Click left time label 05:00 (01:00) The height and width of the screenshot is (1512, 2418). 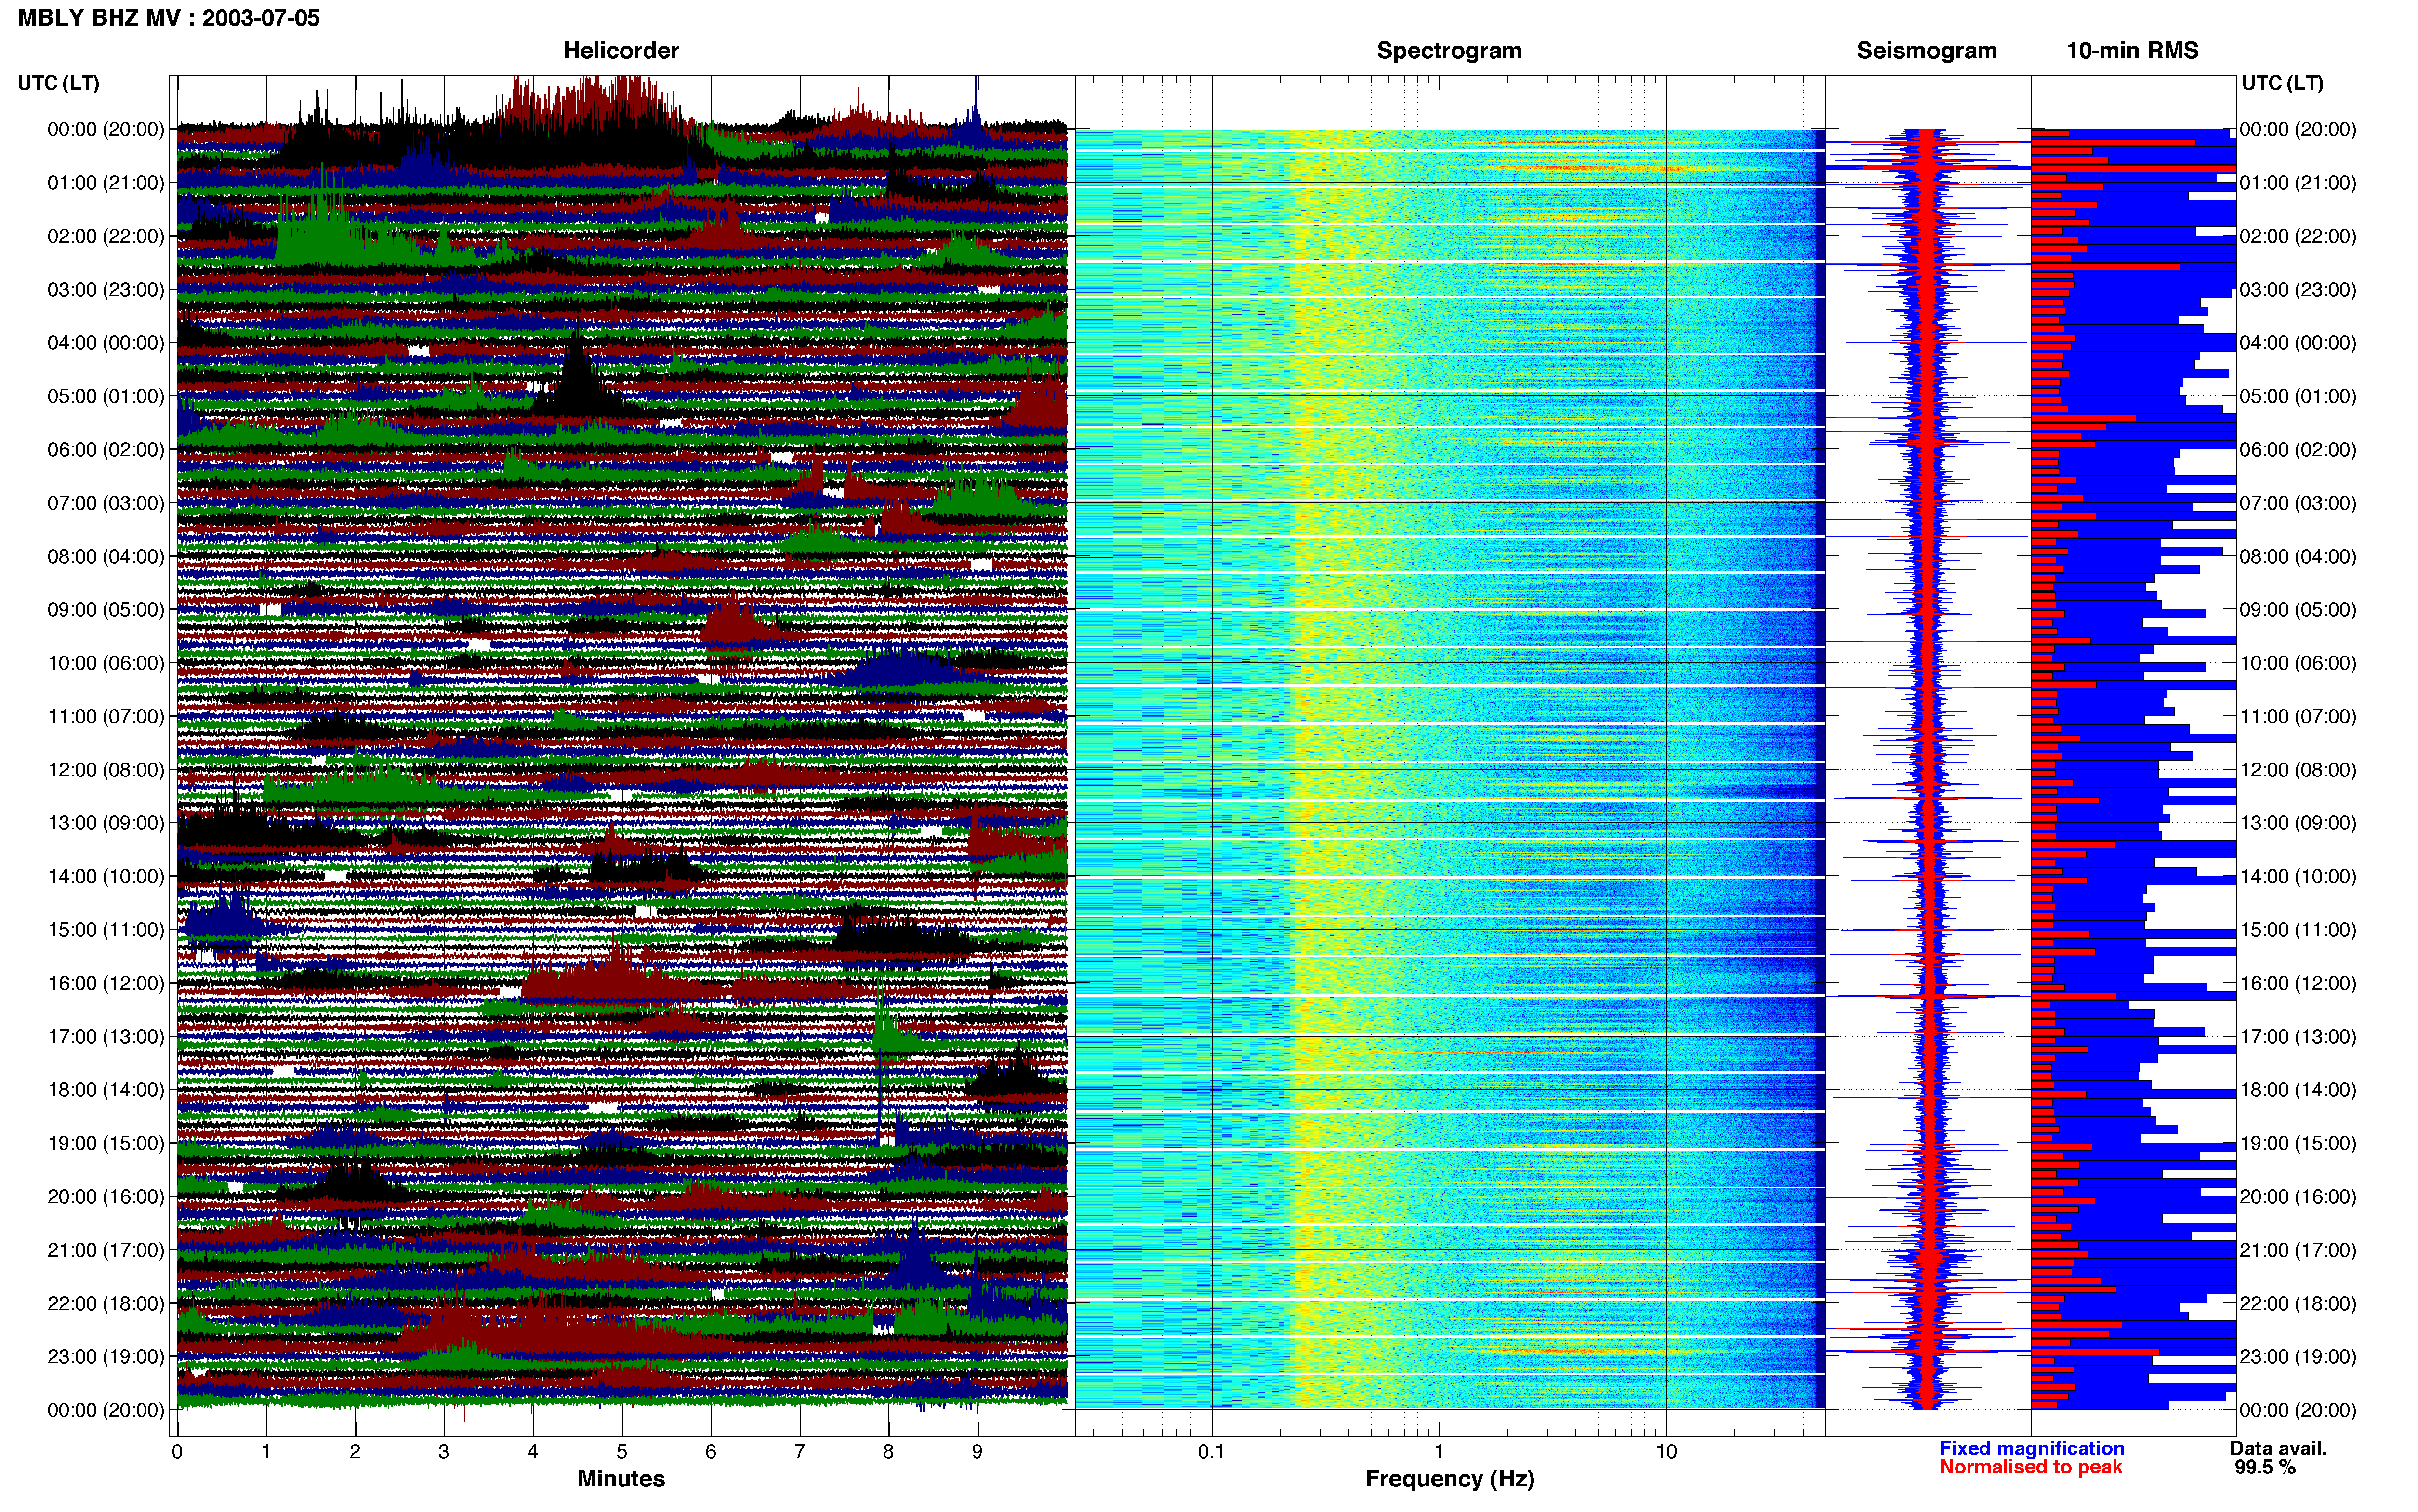click(x=106, y=396)
